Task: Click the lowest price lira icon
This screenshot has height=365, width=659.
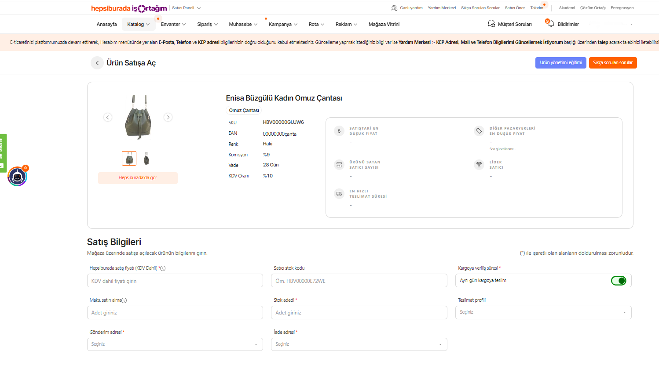Action: pyautogui.click(x=339, y=131)
